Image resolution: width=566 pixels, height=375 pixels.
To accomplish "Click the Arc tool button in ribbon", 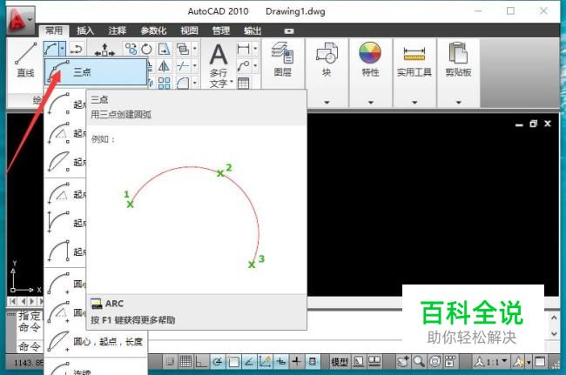I will click(51, 49).
